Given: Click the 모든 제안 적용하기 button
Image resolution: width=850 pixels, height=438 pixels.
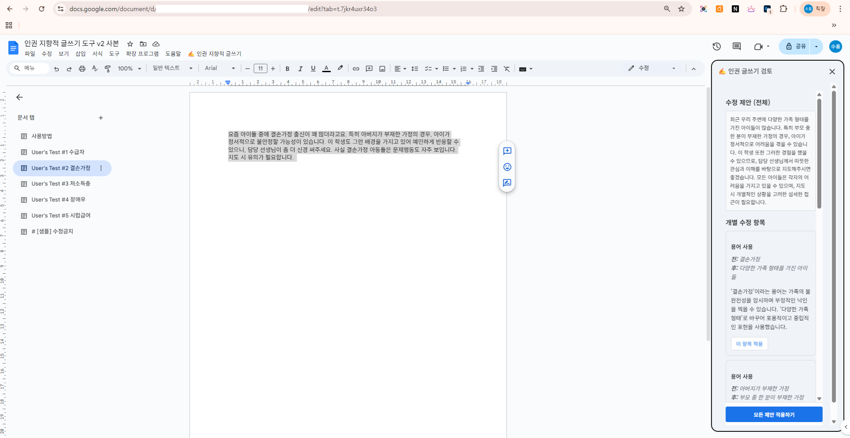Looking at the screenshot, I should [774, 415].
